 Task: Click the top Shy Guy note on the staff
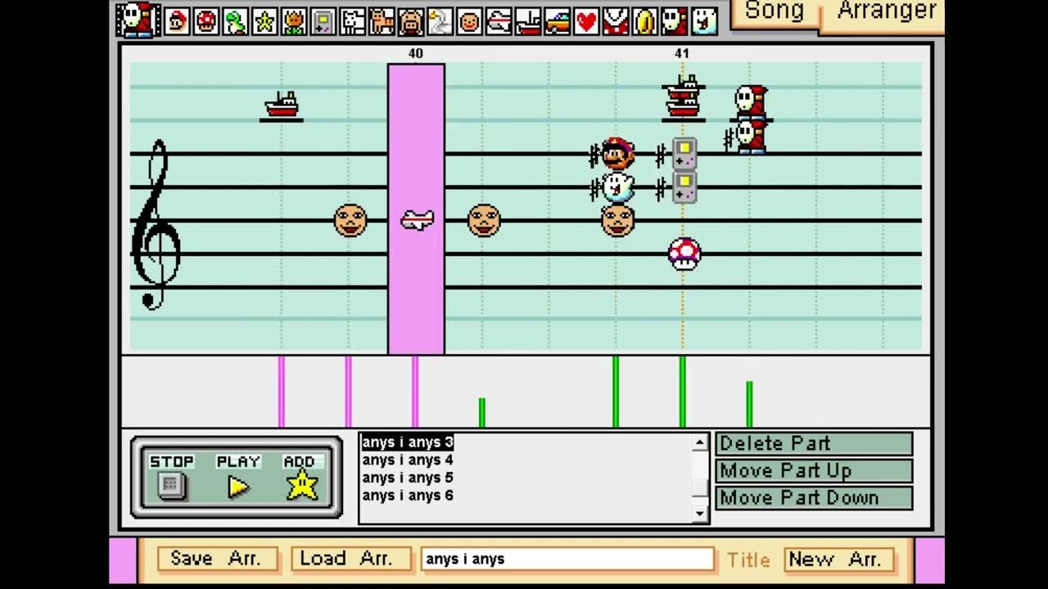pyautogui.click(x=751, y=102)
